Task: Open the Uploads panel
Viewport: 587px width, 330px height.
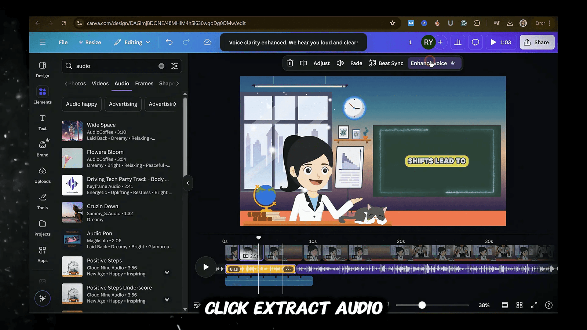Action: 42,175
